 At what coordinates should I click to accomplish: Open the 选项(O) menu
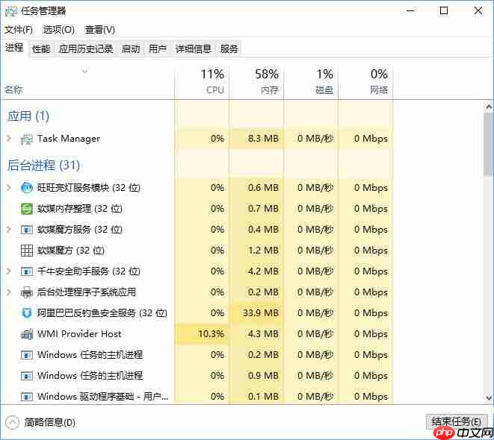(58, 30)
